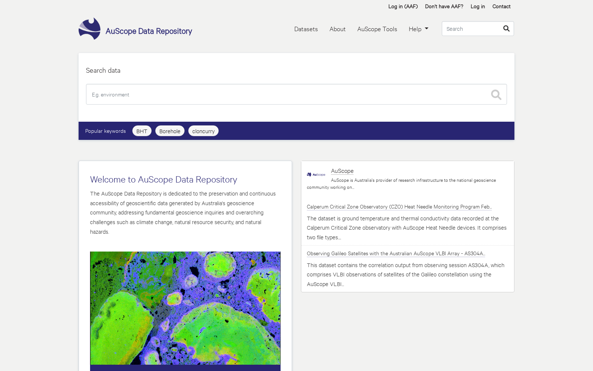Click the Galileo dataset description text

(405, 275)
